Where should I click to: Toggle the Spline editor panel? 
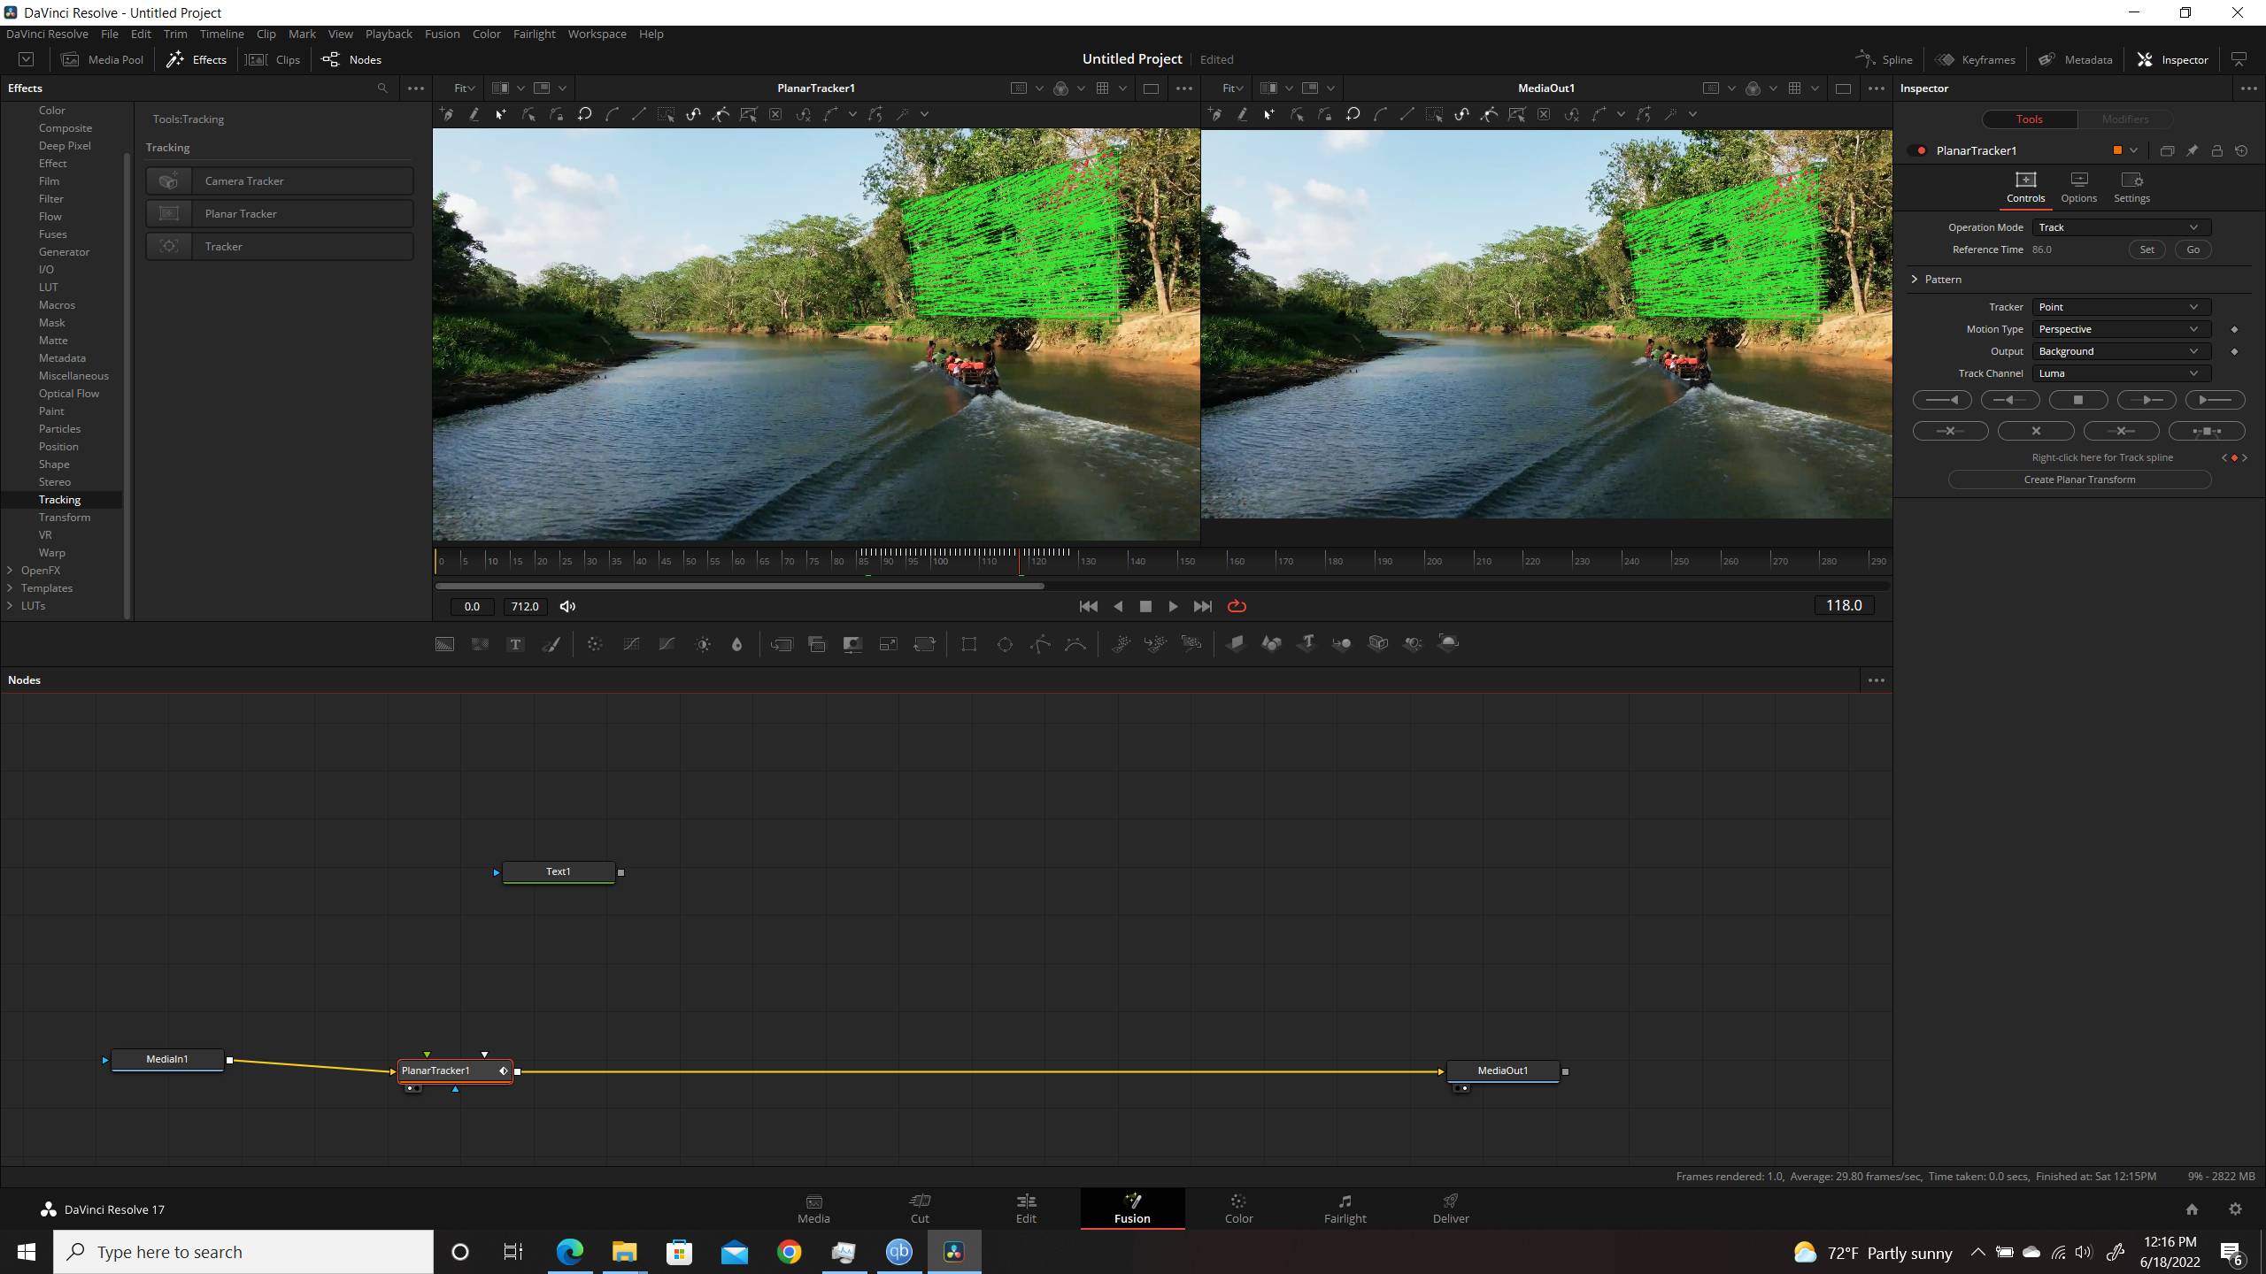point(1884,60)
